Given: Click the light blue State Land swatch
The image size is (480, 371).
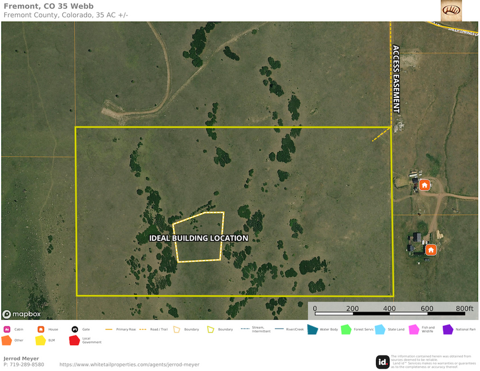Looking at the screenshot, I should pos(380,329).
